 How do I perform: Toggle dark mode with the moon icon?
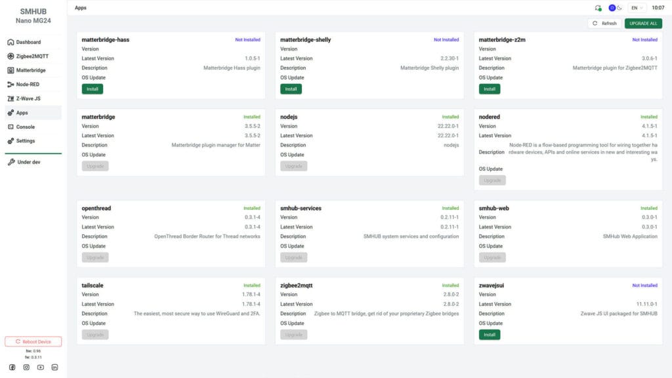[620, 7]
